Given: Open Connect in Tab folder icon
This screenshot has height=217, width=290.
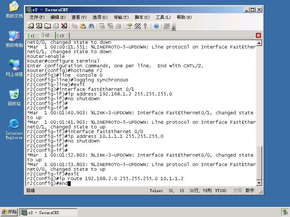Looking at the screenshot, I should pos(47,26).
